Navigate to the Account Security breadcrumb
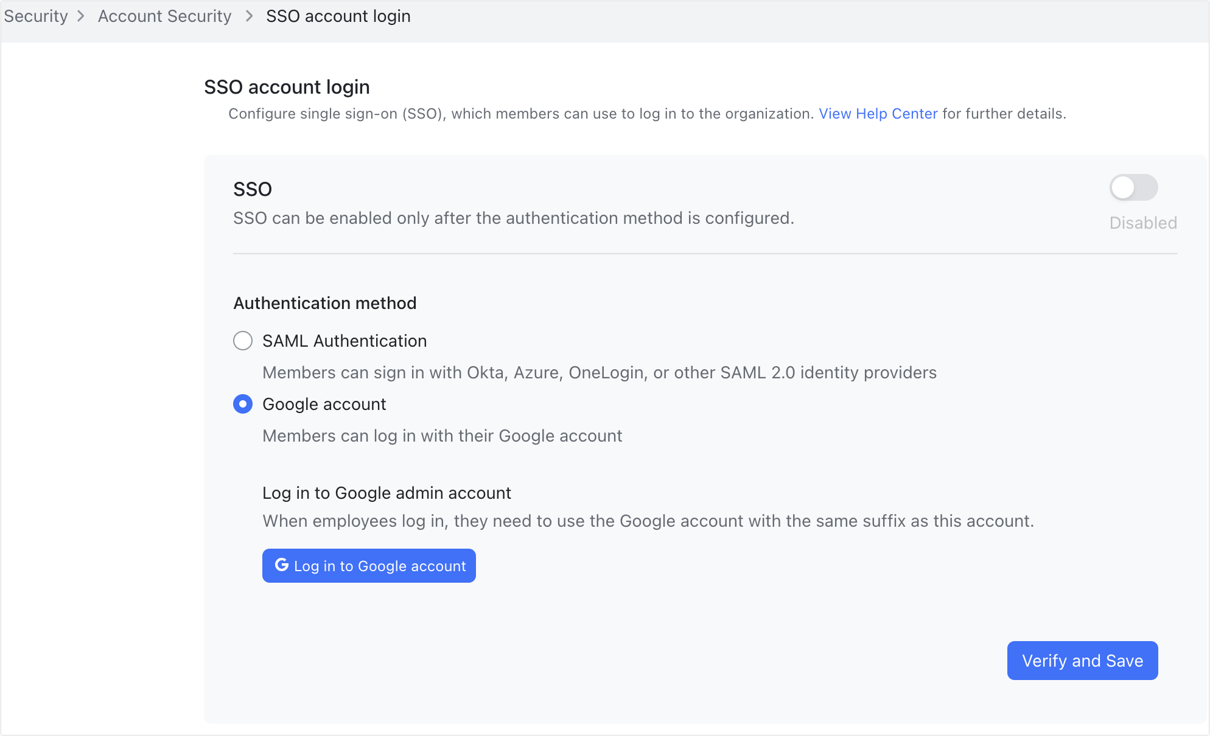Viewport: 1210px width, 736px height. (164, 15)
